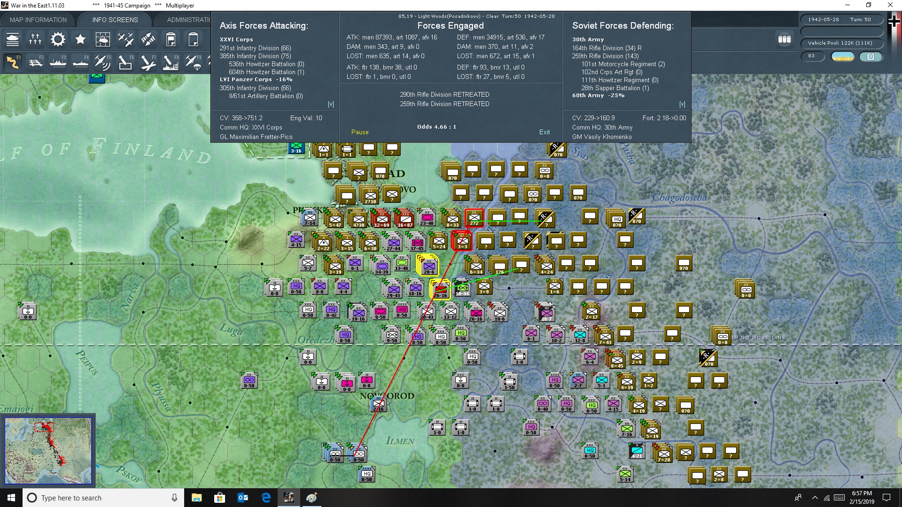Click the gear production icon
Screen dimensions: 902x507
(58, 39)
